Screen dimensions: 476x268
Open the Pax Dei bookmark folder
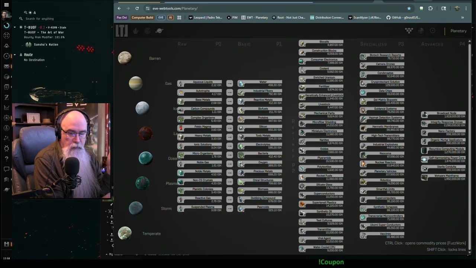(x=122, y=17)
